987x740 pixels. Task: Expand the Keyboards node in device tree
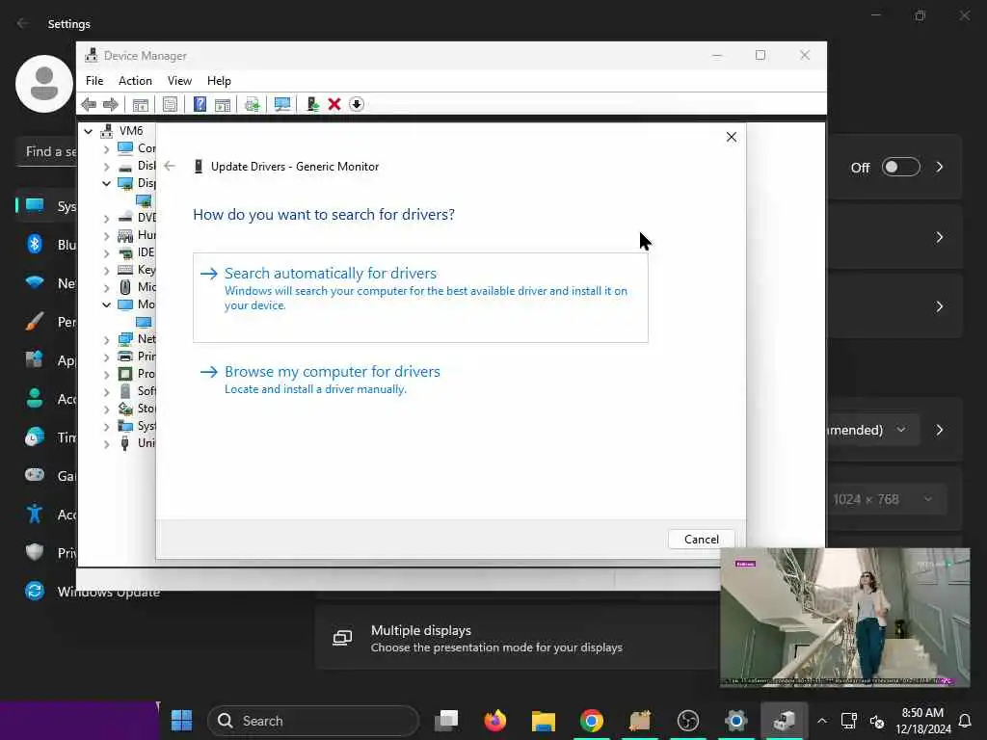[106, 270]
